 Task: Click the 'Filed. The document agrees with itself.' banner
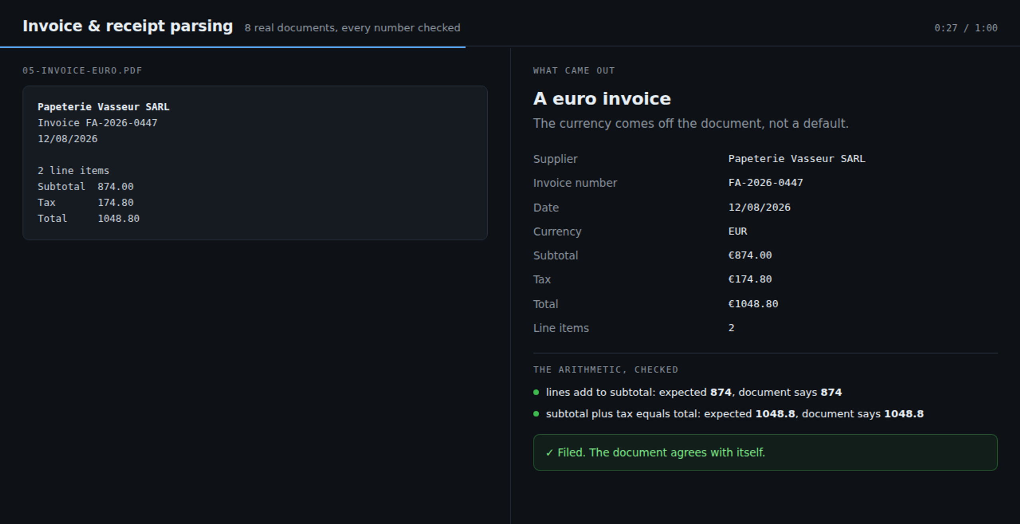765,453
